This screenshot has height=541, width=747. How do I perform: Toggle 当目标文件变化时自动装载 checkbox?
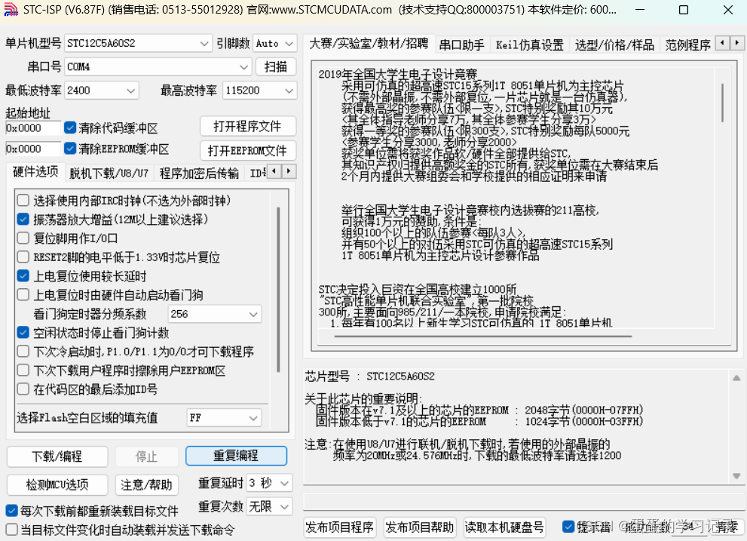(x=11, y=530)
